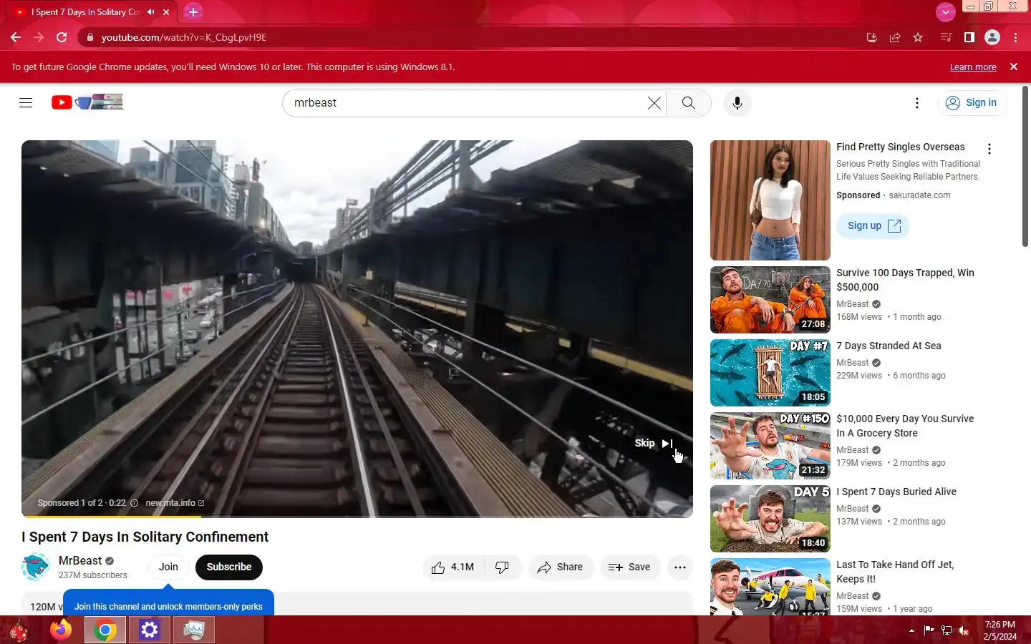Viewport: 1031px width, 644px height.
Task: Open Chrome taskbar icon
Action: (x=105, y=630)
